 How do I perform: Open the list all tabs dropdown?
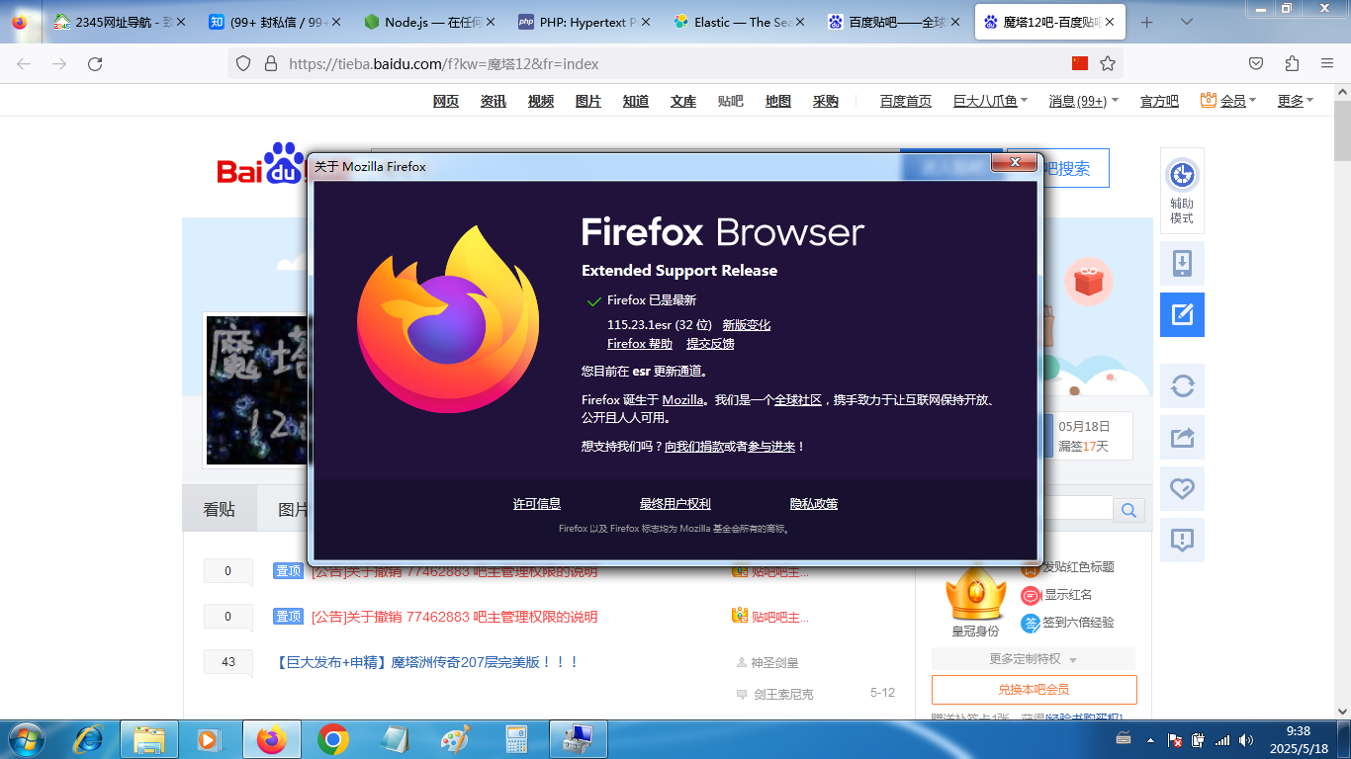[x=1187, y=22]
